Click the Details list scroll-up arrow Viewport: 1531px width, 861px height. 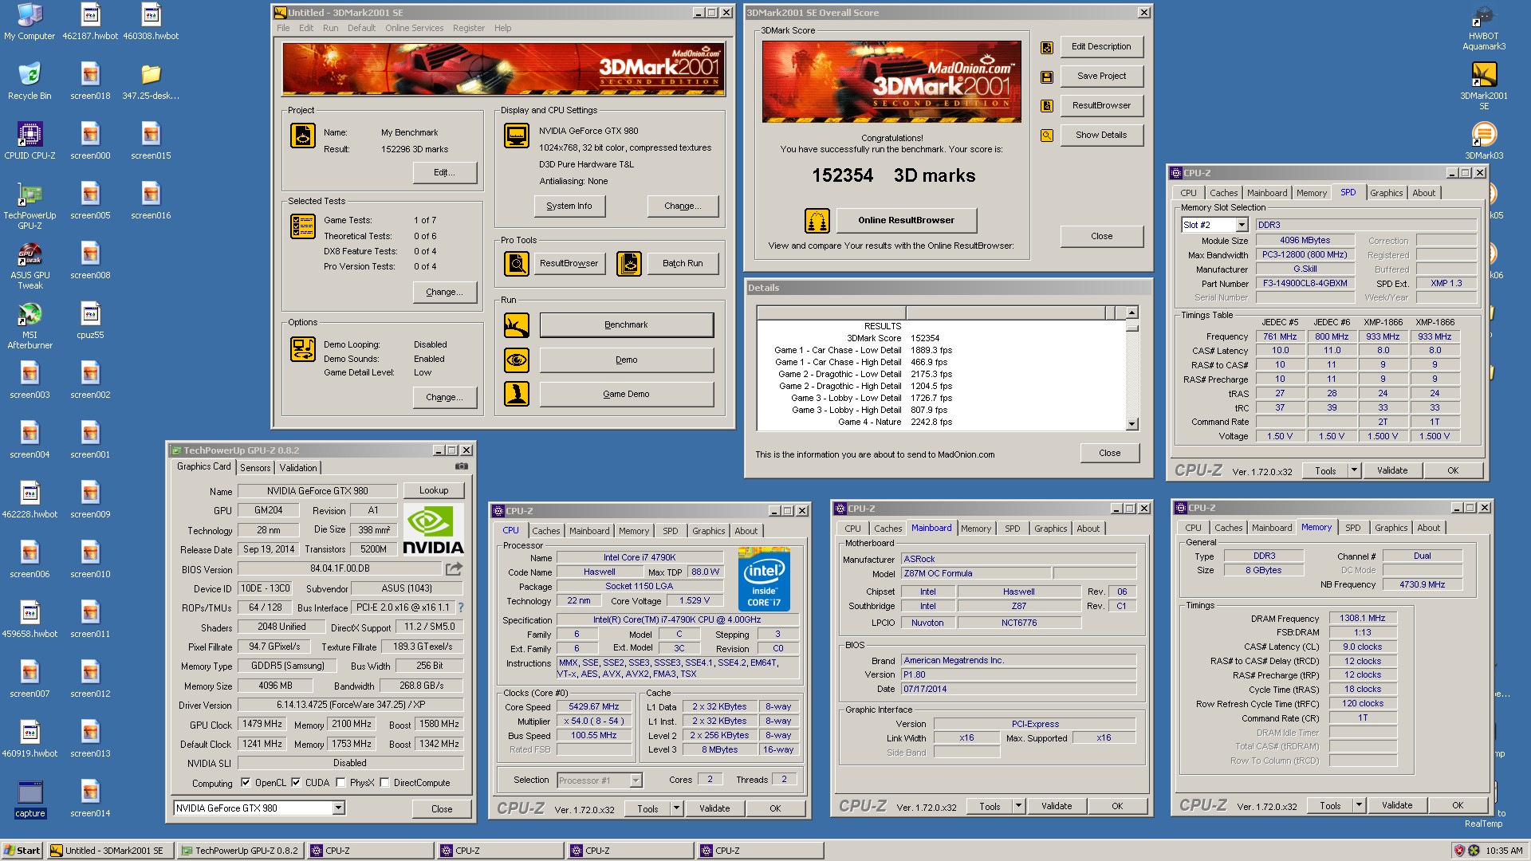tap(1132, 313)
